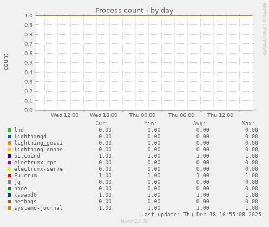Select the 'Fulcrum' legend label
Image resolution: width=269 pixels, height=227 pixels.
point(25,176)
